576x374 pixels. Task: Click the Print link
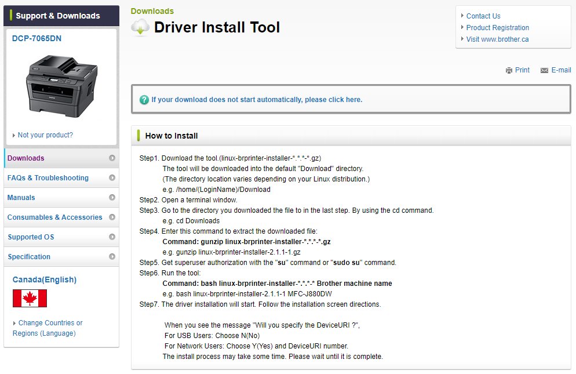coord(522,70)
